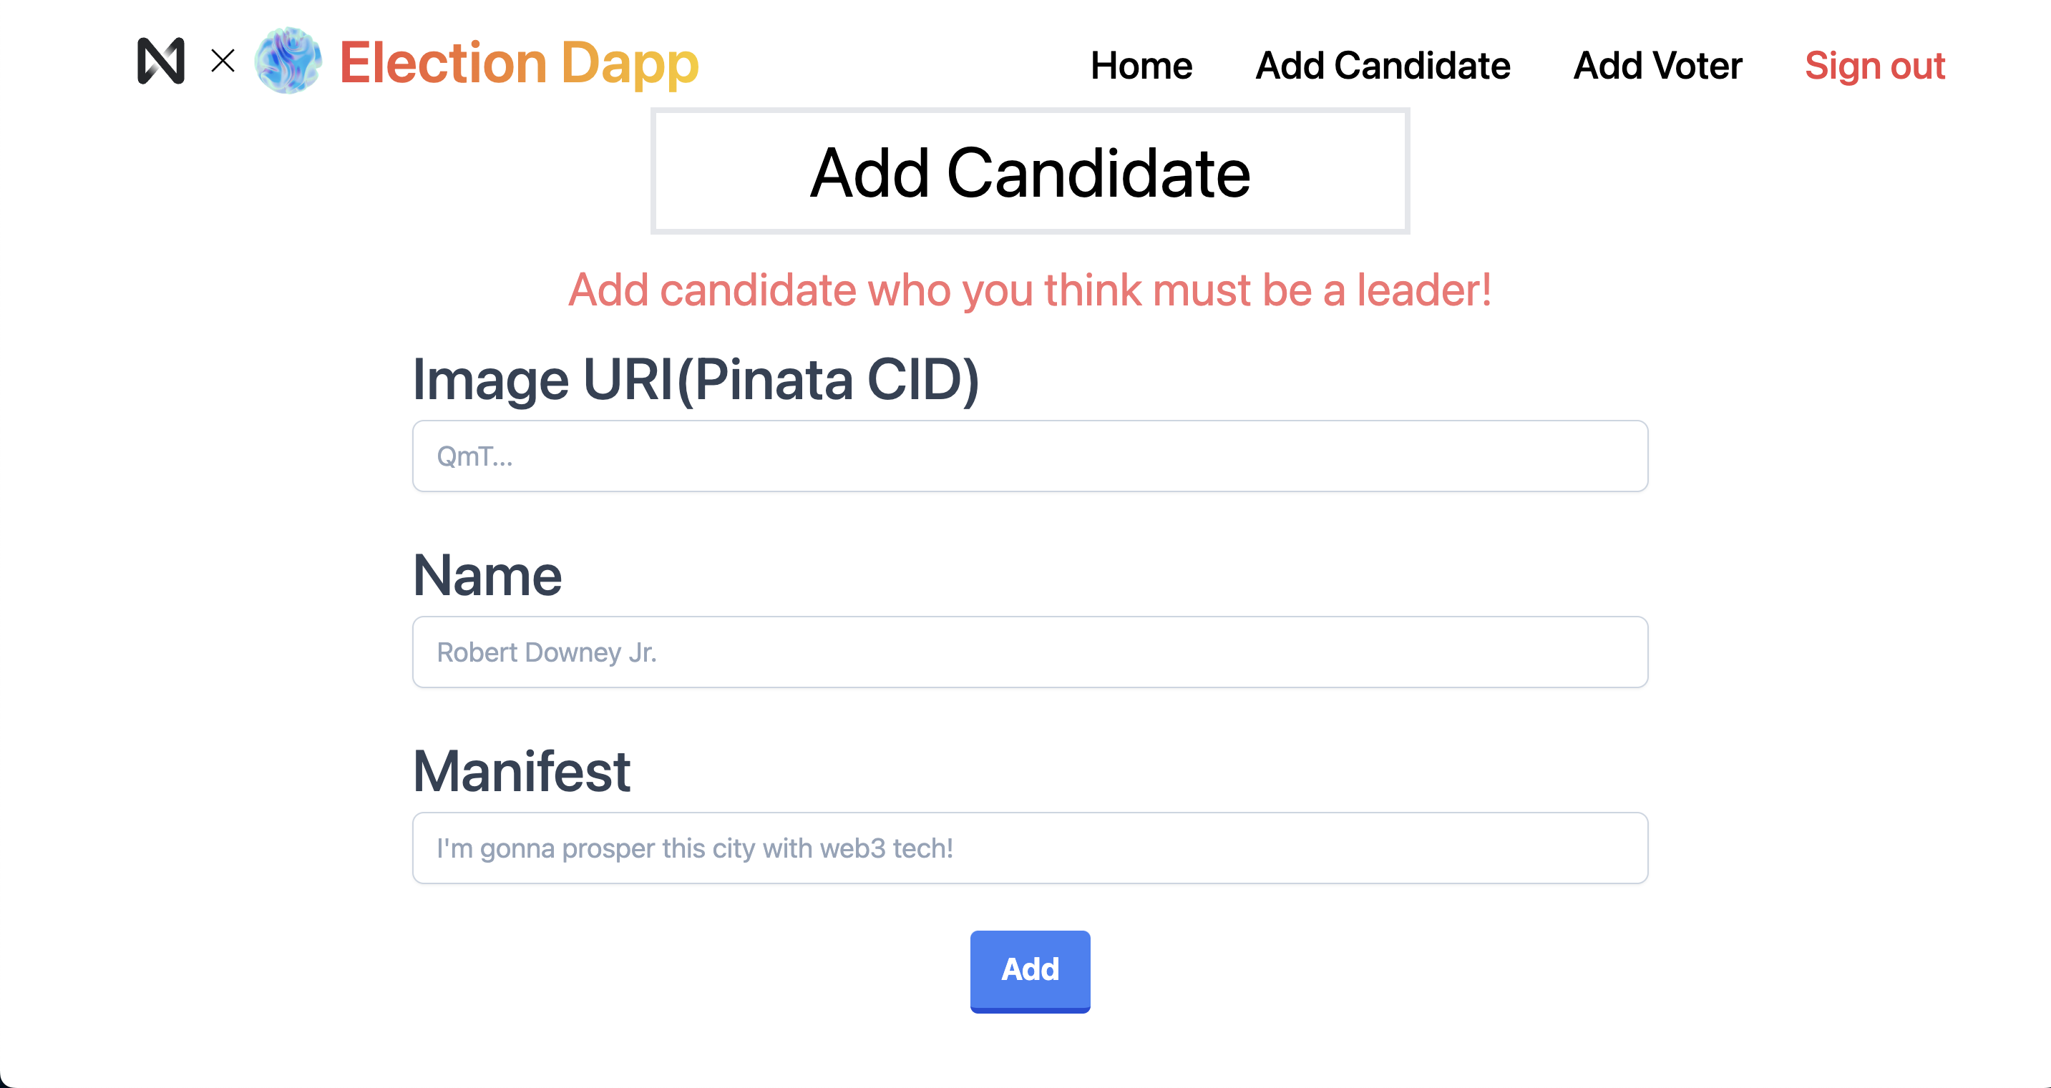Click the Name field label
Image resolution: width=2051 pixels, height=1088 pixels.
(x=487, y=574)
